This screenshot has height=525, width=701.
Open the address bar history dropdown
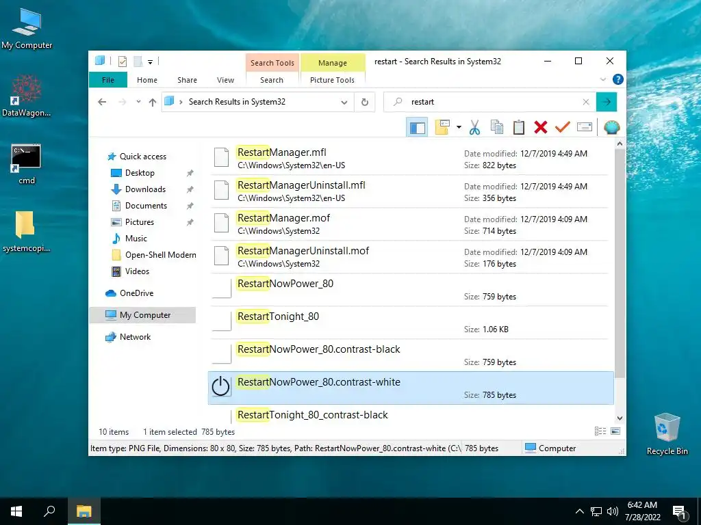pos(344,103)
